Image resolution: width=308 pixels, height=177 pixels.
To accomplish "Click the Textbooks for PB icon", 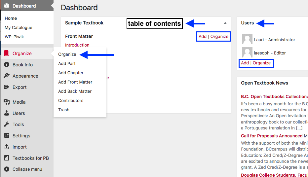I will [x=7, y=158].
